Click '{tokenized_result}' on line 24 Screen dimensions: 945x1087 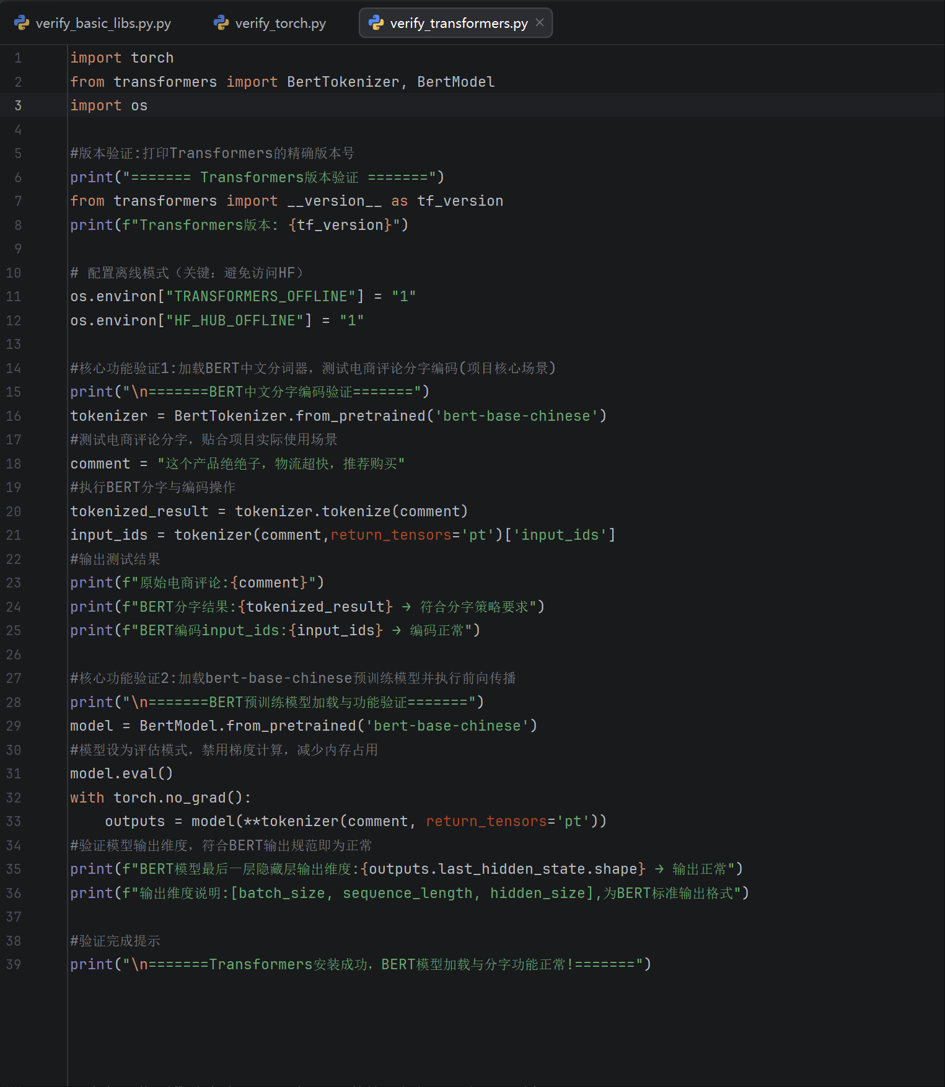[x=315, y=607]
